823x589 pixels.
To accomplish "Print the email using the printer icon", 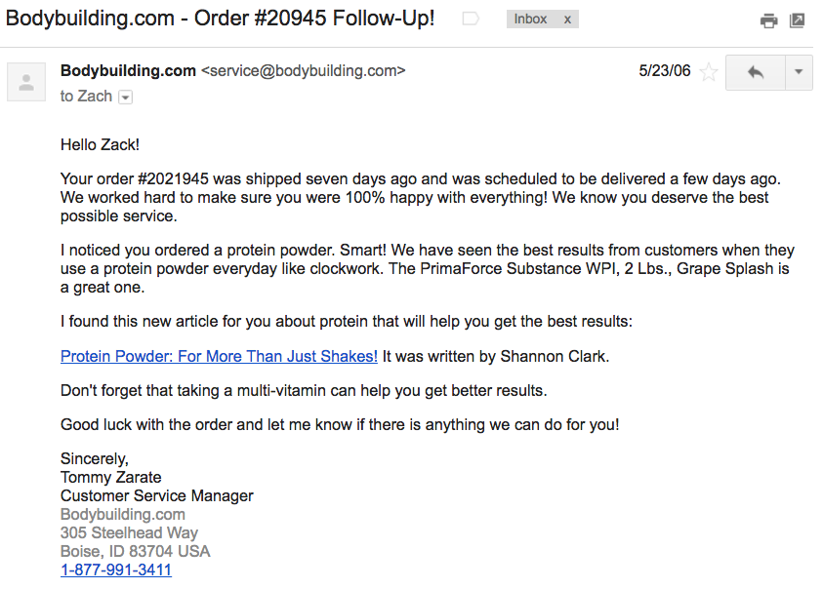I will coord(768,19).
